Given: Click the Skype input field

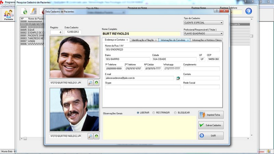Looking at the screenshot, I should [143, 87].
